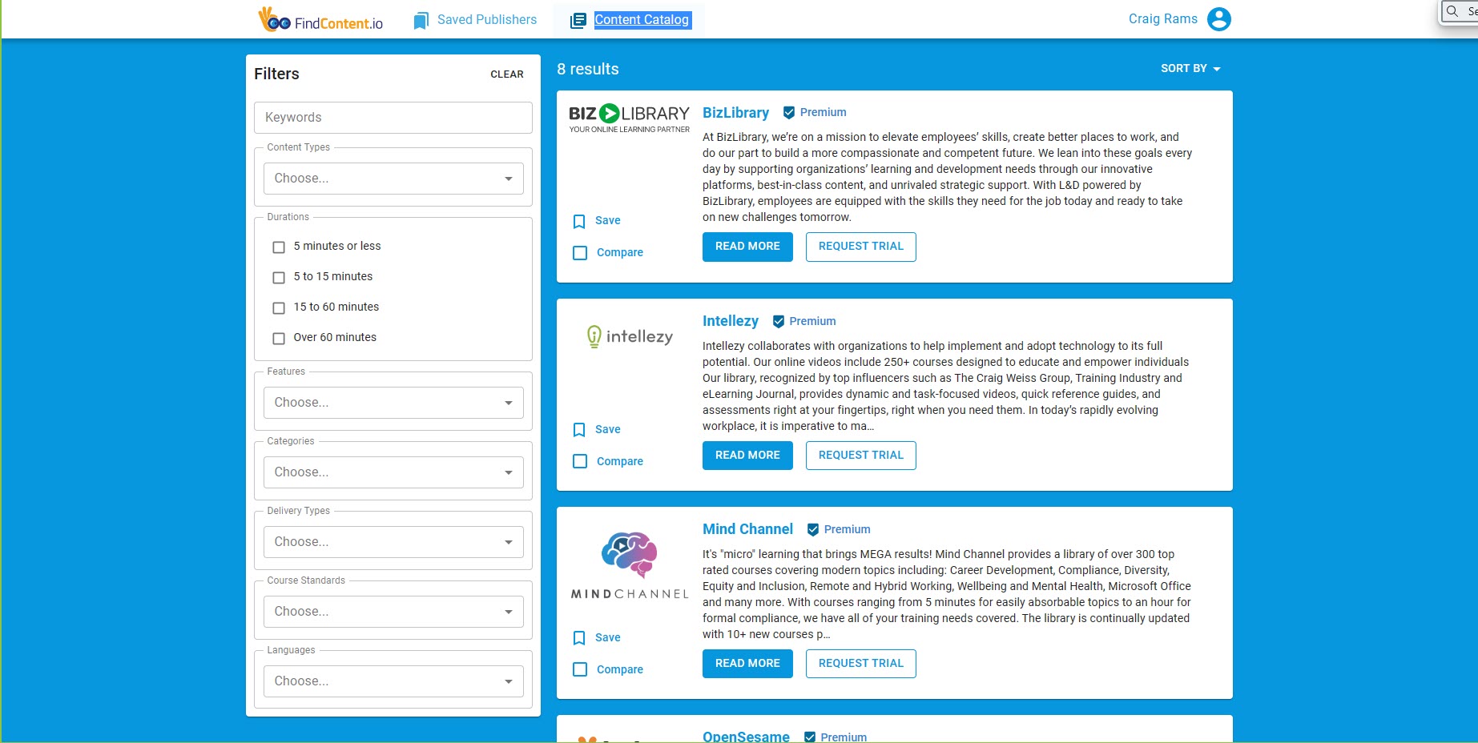Open the Content Types dropdown
The image size is (1478, 743).
[393, 179]
